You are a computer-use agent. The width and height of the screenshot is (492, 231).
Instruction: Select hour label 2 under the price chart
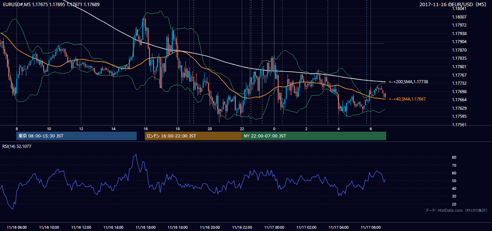pos(306,129)
